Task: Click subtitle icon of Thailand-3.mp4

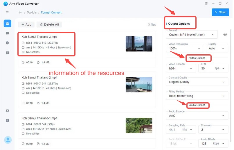Action: click(x=23, y=52)
